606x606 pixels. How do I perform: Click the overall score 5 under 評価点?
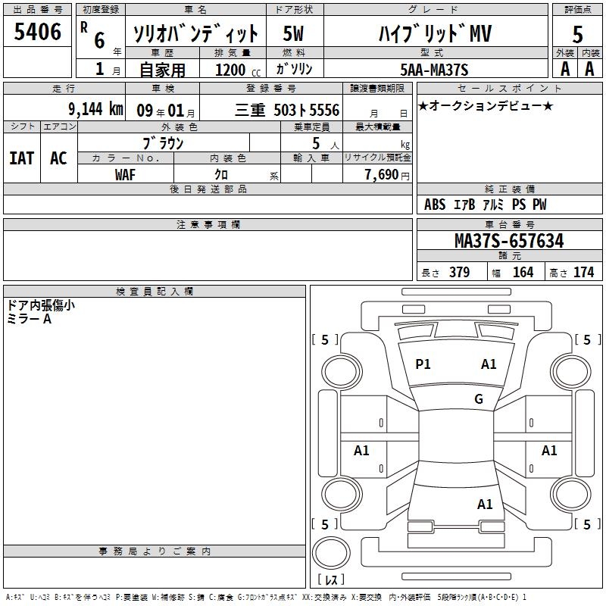click(577, 34)
